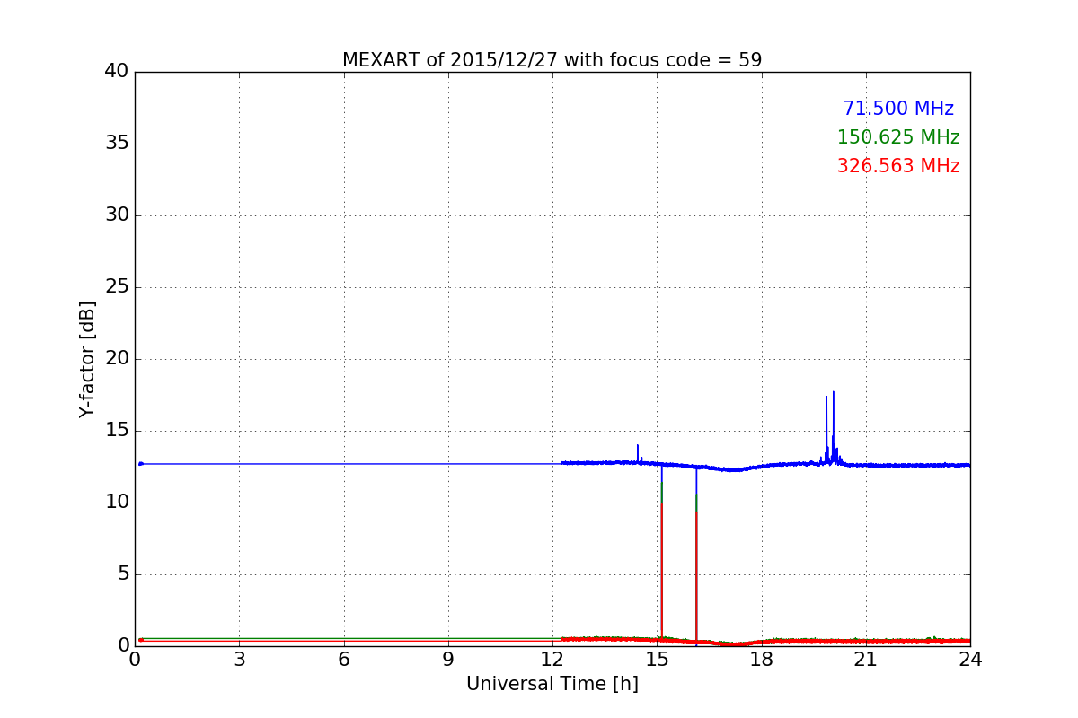Select the green '150.625 MHz' legend label
The height and width of the screenshot is (718, 1078).
[x=898, y=137]
